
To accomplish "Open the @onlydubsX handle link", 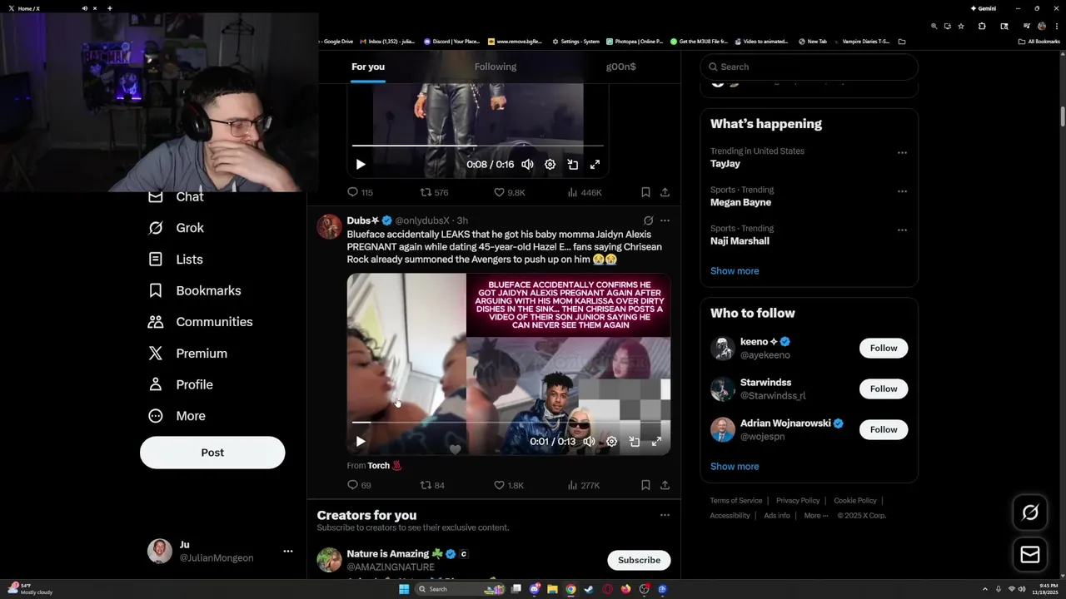I will click(x=422, y=220).
